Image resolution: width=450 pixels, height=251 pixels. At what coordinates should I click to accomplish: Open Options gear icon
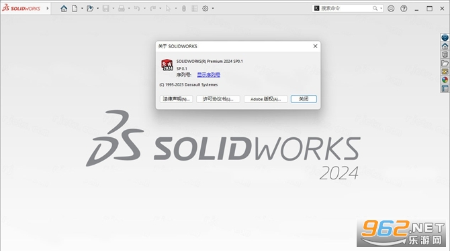(206, 9)
